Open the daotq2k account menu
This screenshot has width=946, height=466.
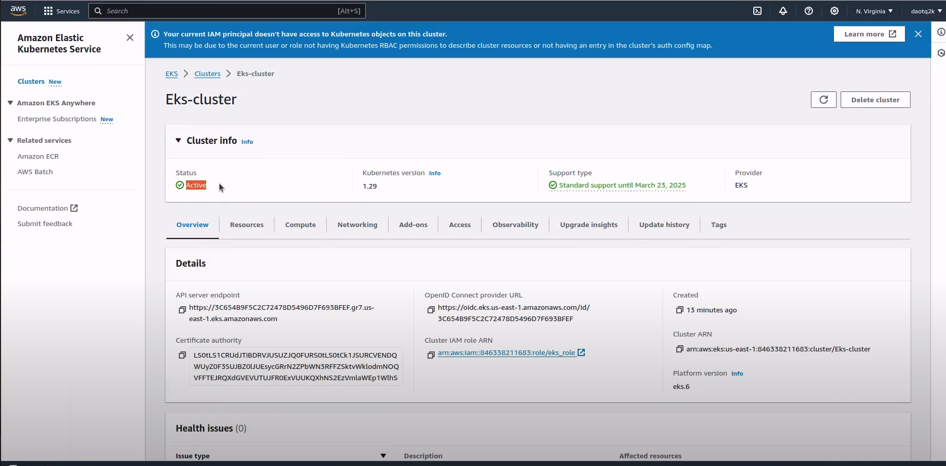[926, 11]
